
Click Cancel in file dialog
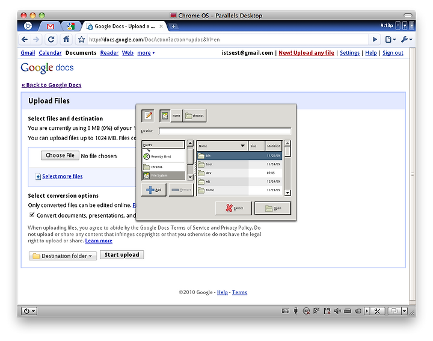pos(233,208)
